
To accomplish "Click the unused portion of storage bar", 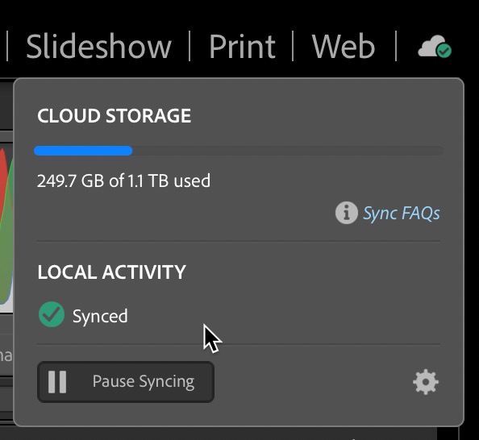I will click(288, 151).
